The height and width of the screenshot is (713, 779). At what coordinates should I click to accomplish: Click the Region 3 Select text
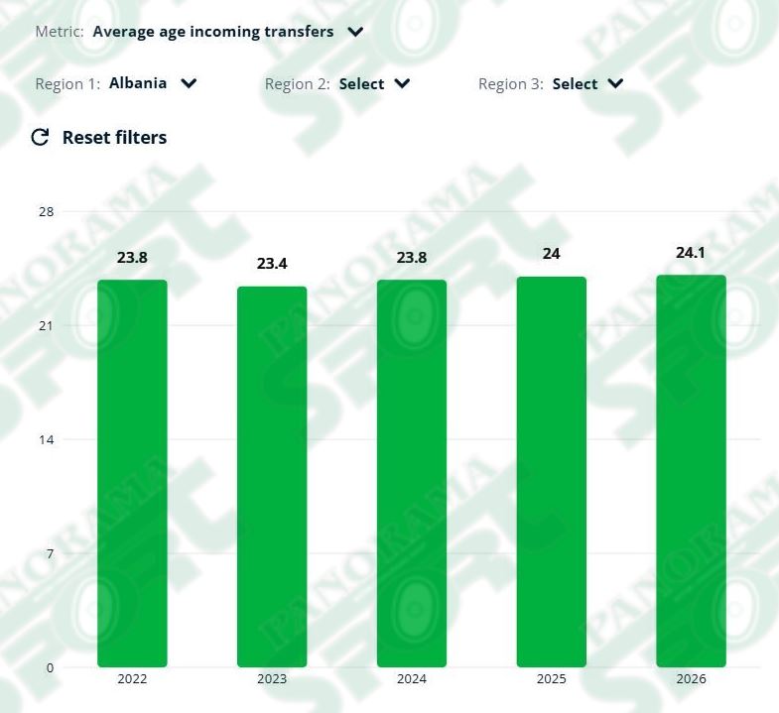(x=575, y=84)
